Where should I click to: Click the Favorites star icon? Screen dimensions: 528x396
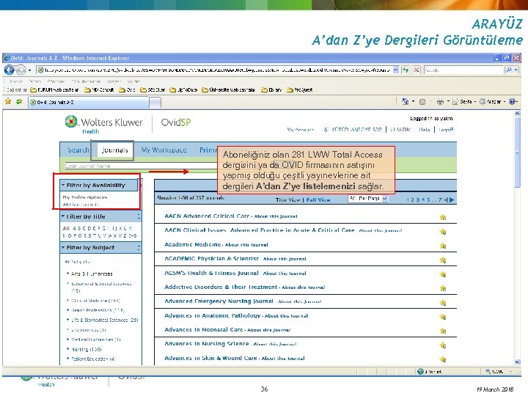[8, 101]
